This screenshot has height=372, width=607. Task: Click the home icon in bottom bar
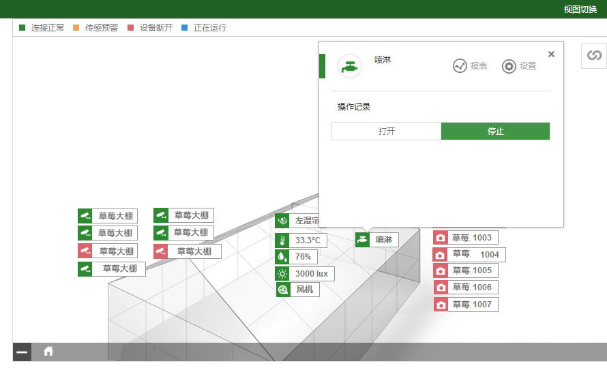point(48,351)
